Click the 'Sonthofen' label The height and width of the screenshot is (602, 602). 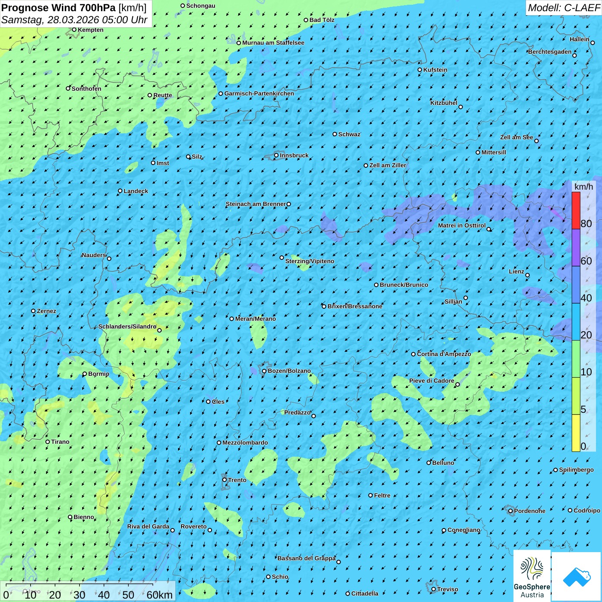tap(86, 89)
